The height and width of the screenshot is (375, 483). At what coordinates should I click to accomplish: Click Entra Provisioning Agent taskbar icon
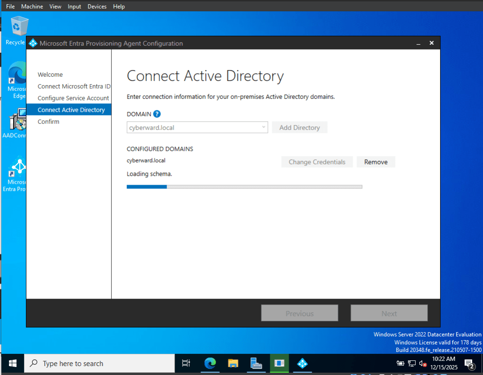pyautogui.click(x=302, y=363)
